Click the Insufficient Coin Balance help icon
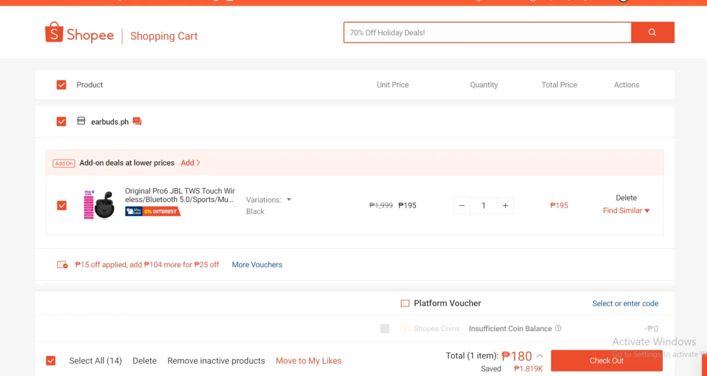The height and width of the screenshot is (376, 707). 558,328
